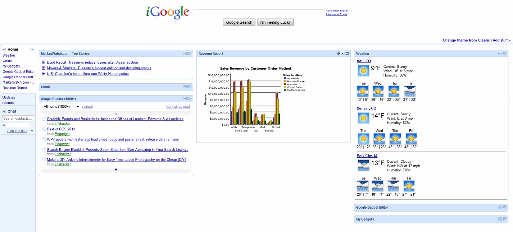Expand the Bond Report story with plus icon
Image resolution: width=513 pixels, height=232 pixels.
coord(44,62)
